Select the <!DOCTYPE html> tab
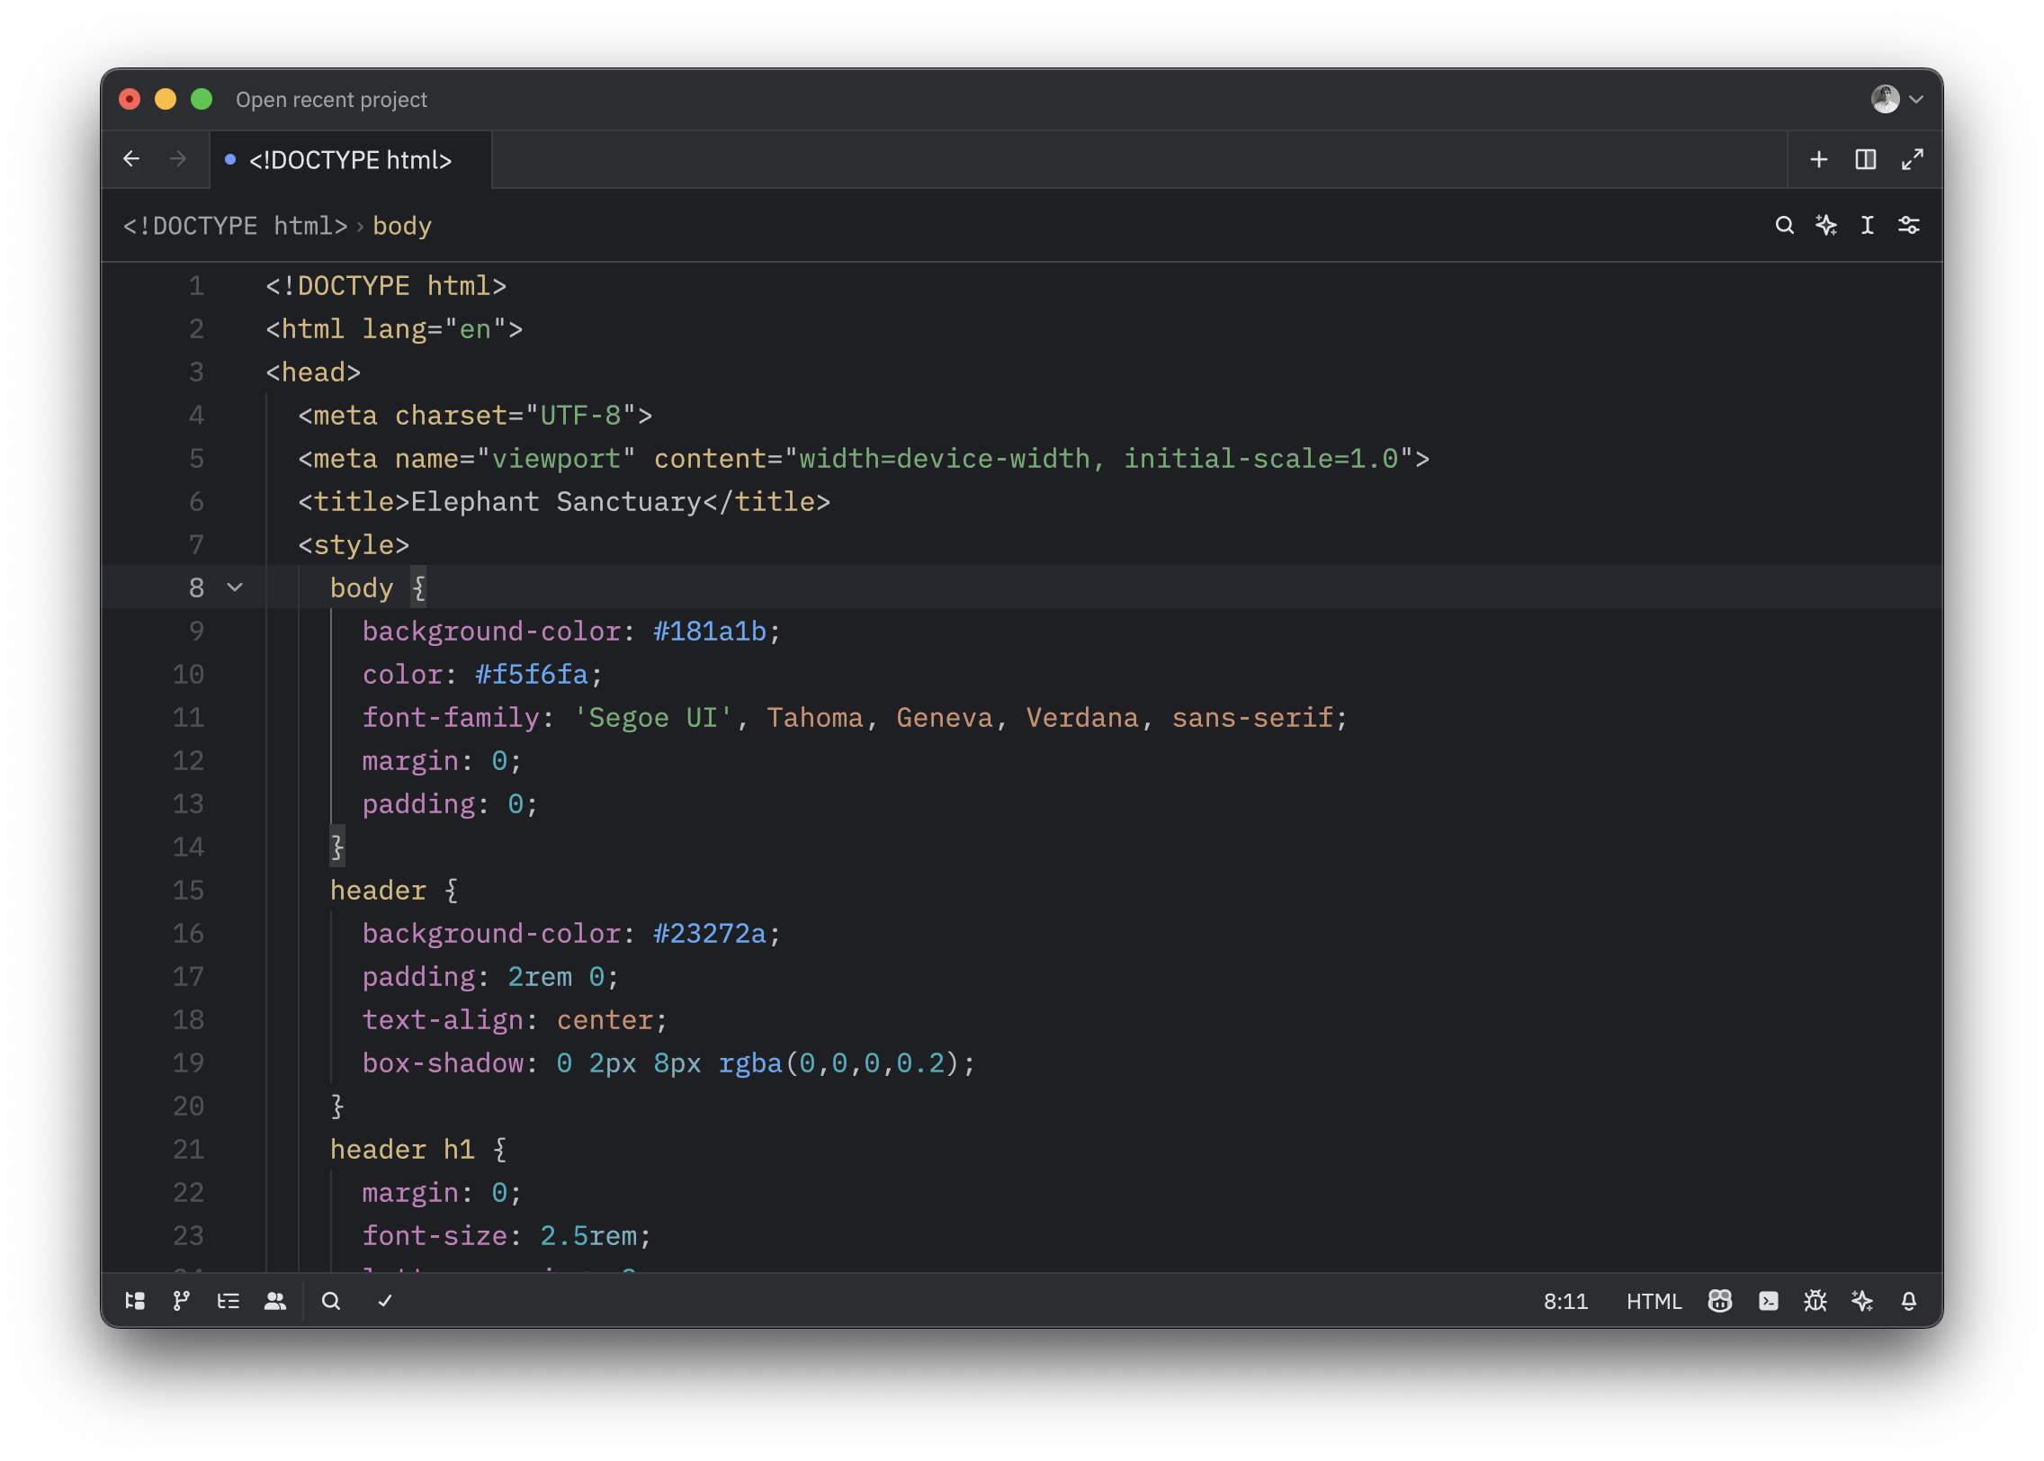Viewport: 2044px width, 1461px height. pos(351,160)
